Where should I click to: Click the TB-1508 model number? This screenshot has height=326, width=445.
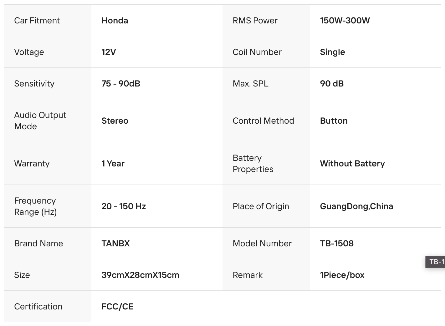pyautogui.click(x=336, y=244)
